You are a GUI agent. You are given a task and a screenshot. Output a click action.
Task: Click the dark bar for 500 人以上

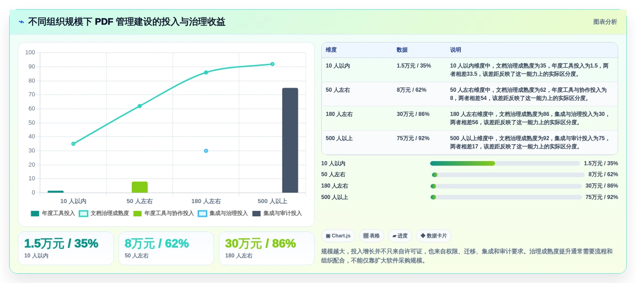coord(290,140)
